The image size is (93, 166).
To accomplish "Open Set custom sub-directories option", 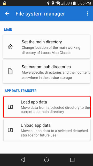I will point(47,71).
